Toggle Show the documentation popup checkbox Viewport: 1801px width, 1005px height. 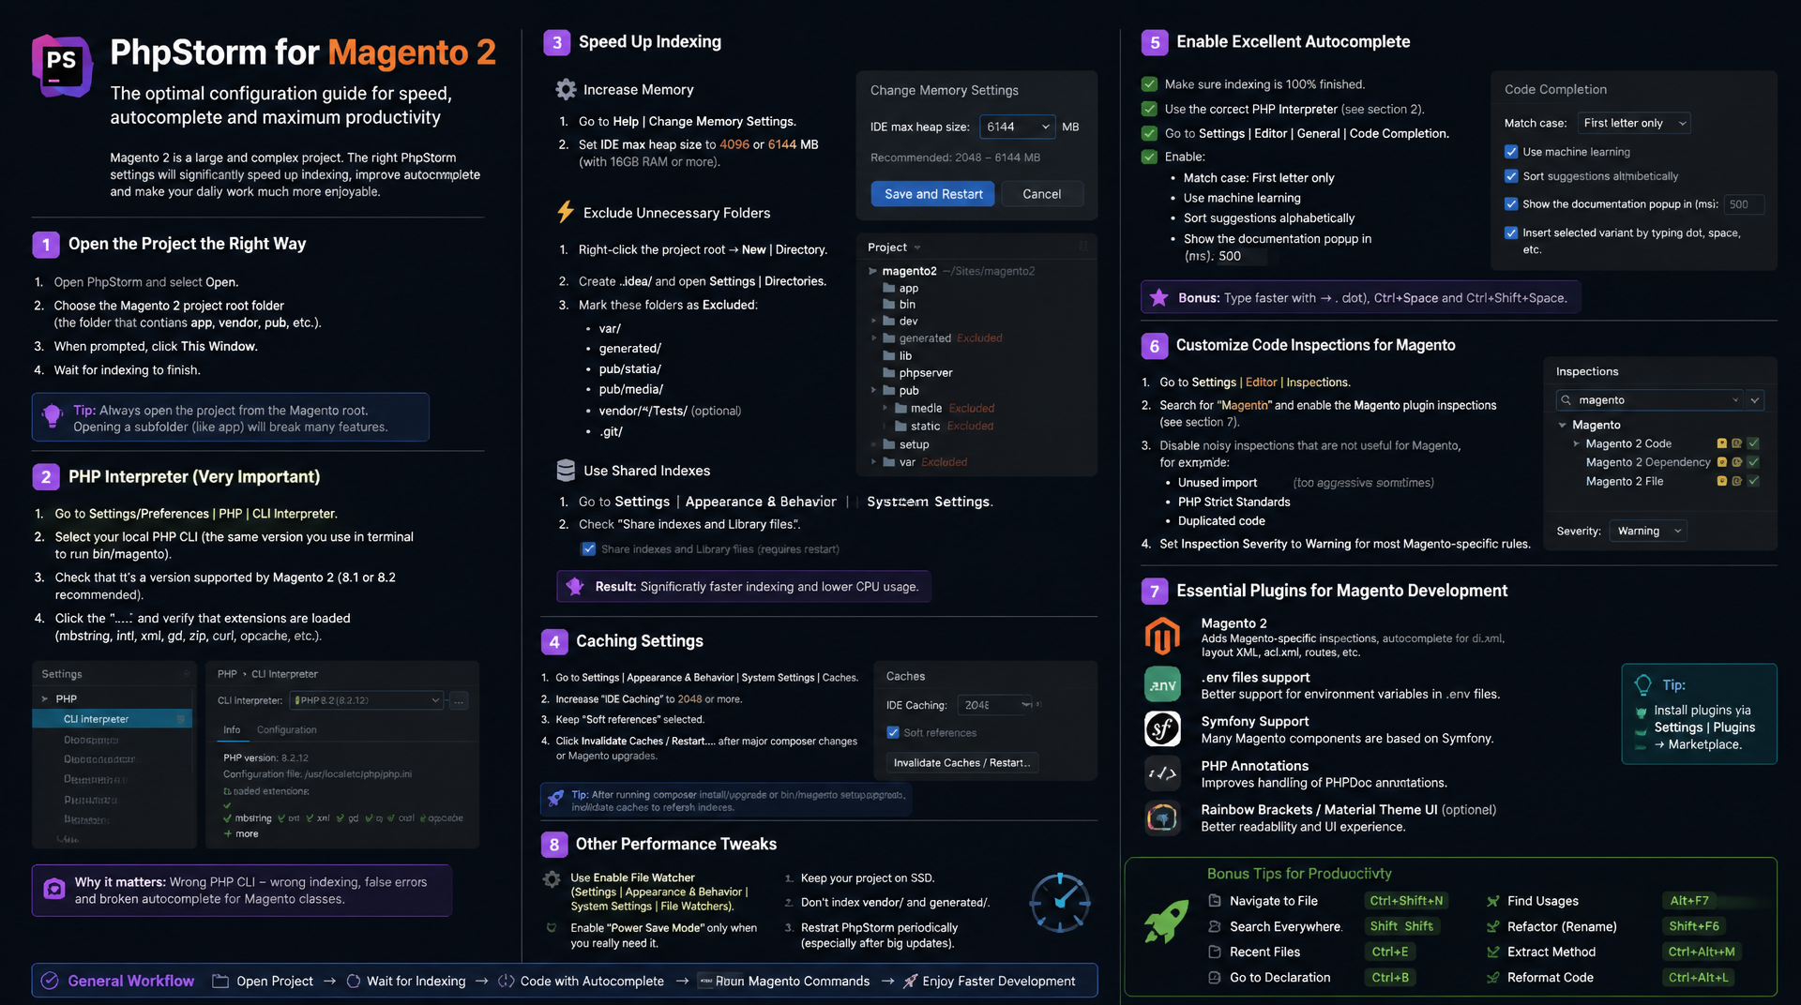point(1511,203)
